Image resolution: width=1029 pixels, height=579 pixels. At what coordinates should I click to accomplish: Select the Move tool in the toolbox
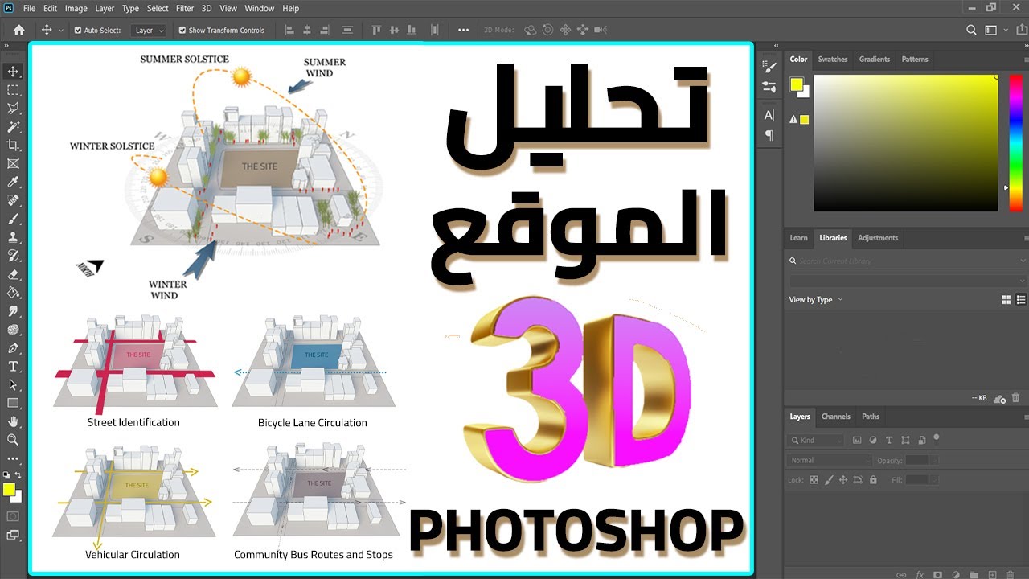[13, 72]
